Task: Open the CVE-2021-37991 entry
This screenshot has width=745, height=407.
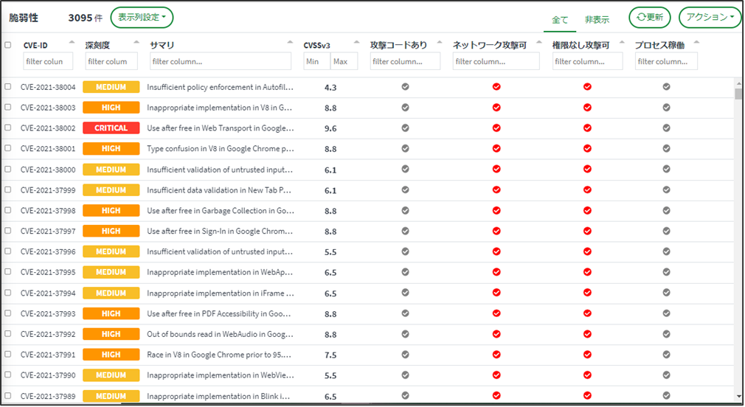Action: (x=48, y=355)
